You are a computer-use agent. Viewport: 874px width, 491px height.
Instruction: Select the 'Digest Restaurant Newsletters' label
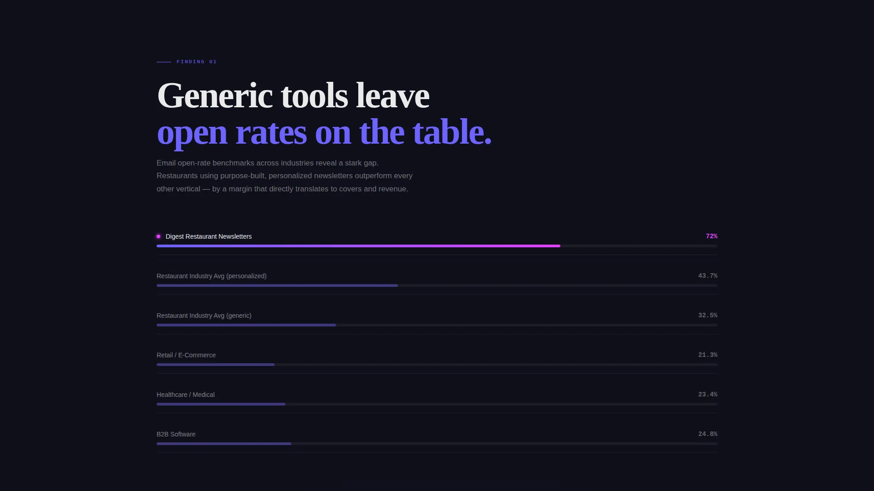click(208, 236)
